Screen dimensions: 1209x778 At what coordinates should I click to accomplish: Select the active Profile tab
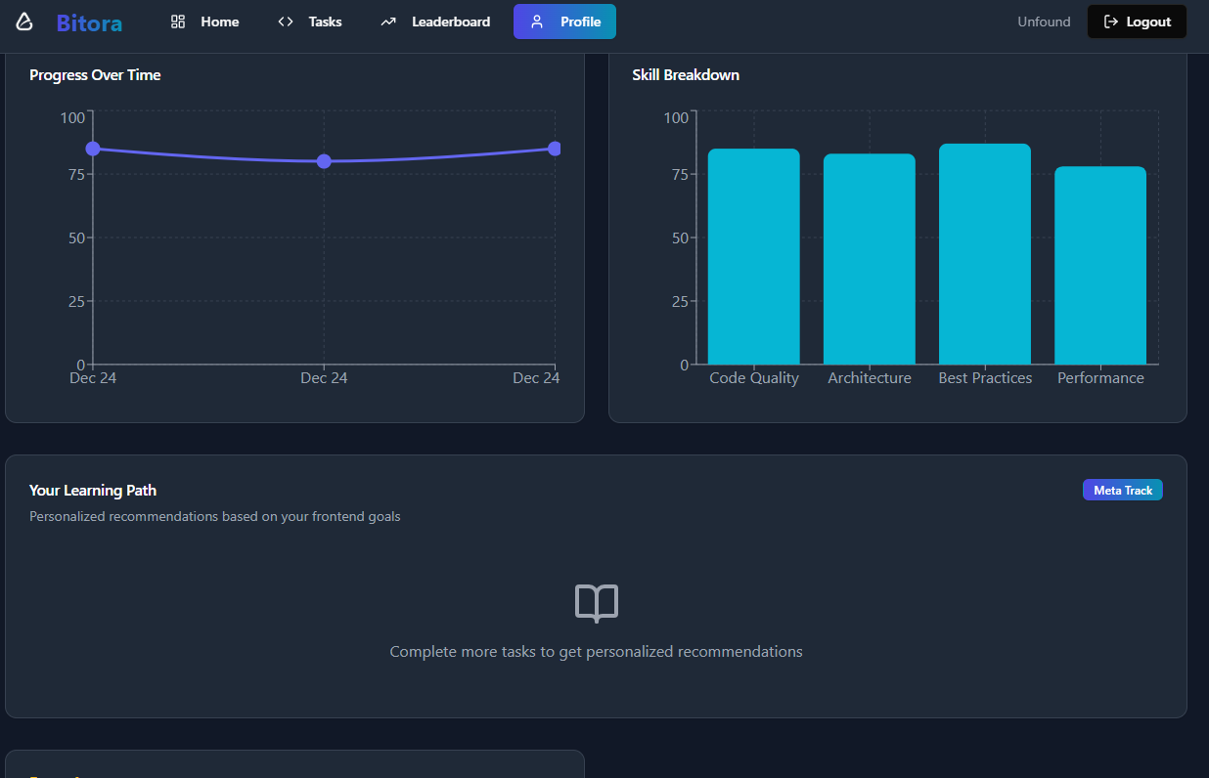click(564, 21)
